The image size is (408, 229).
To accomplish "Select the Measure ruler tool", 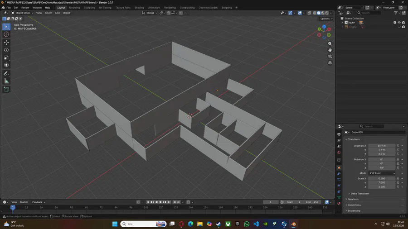I will tap(6, 81).
